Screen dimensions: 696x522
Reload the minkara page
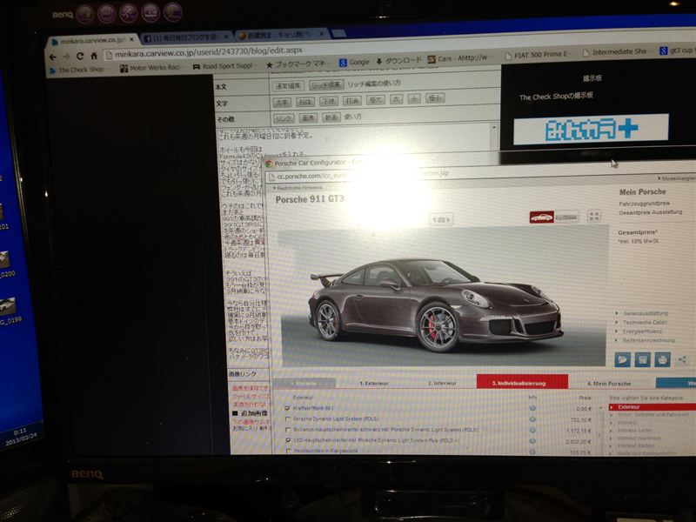coord(80,56)
